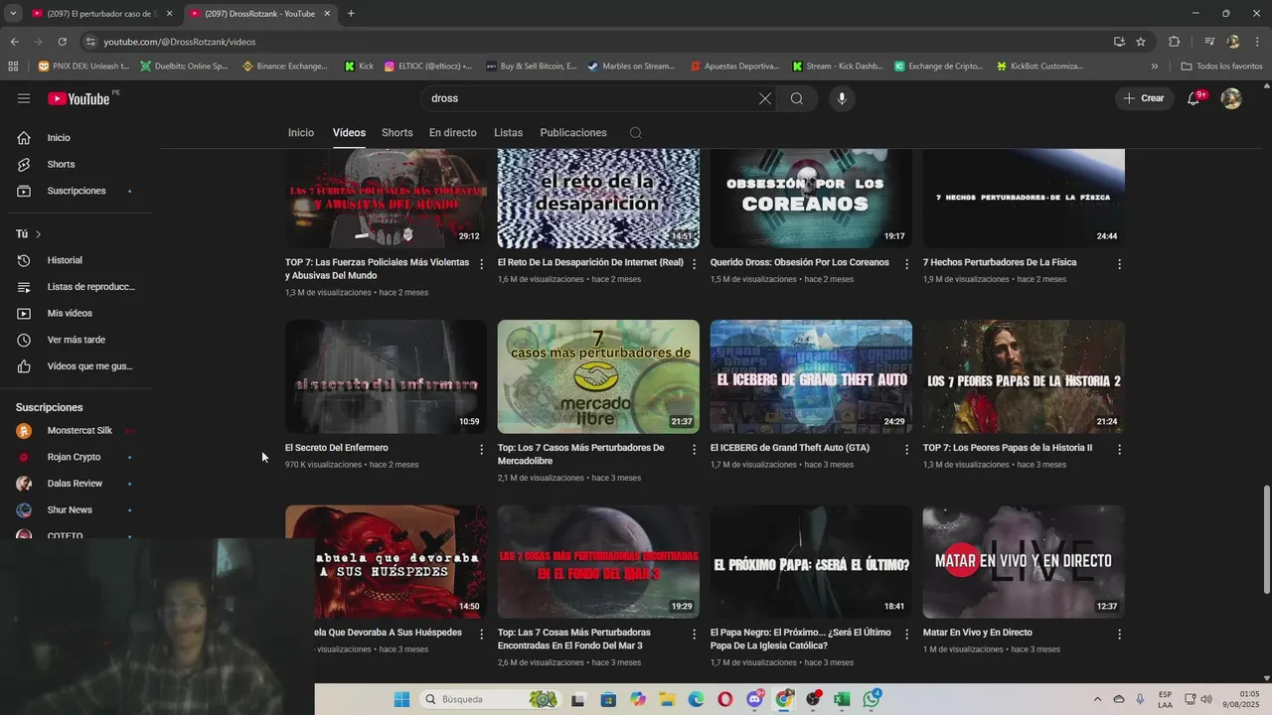Viewport: 1272px width, 715px height.
Task: Clear the search box with the X icon
Action: tap(764, 98)
